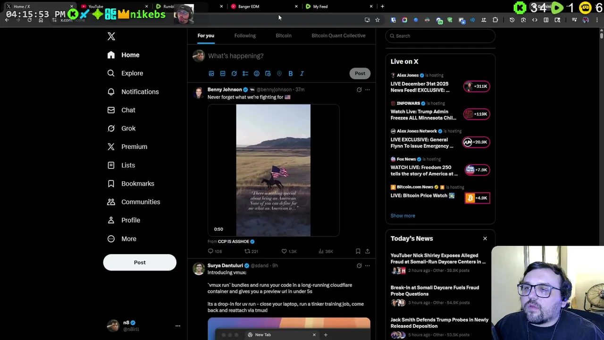Viewport: 604px width, 340px height.
Task: Click the large white Post button in sidebar
Action: coord(140,263)
